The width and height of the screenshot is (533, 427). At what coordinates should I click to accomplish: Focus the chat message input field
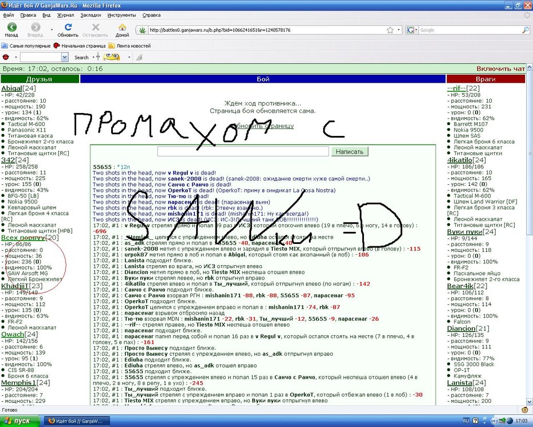point(243,152)
